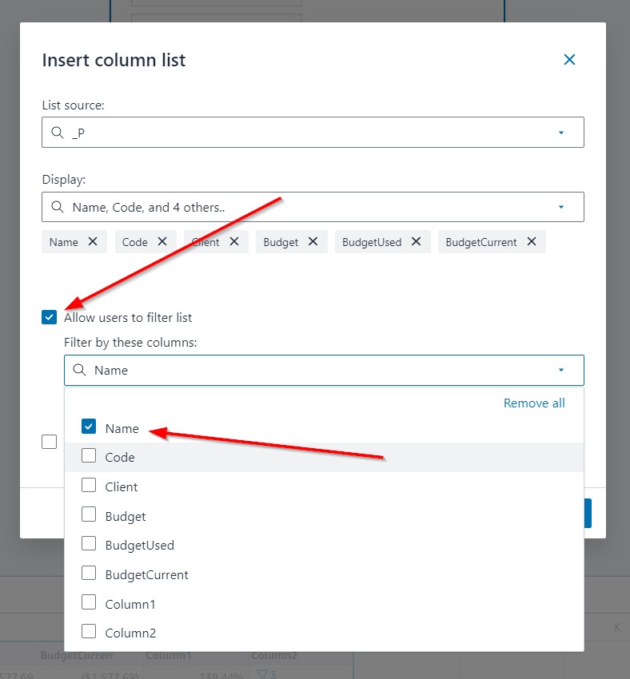Remove the BudgetUsed tag chip

(416, 241)
